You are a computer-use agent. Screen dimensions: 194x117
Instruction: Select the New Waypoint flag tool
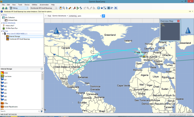(74, 8)
